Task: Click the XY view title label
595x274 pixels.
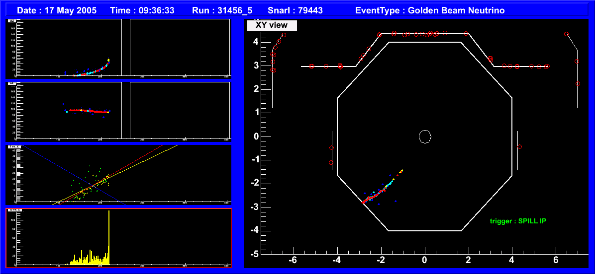Action: pos(272,25)
